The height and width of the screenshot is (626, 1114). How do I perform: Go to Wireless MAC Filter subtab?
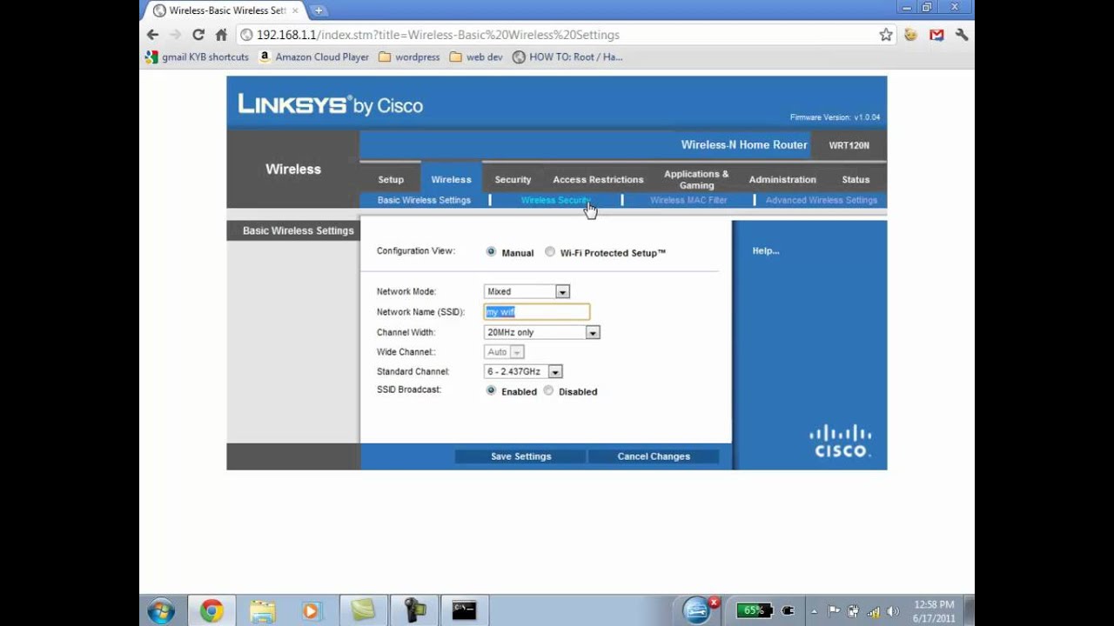click(x=688, y=200)
